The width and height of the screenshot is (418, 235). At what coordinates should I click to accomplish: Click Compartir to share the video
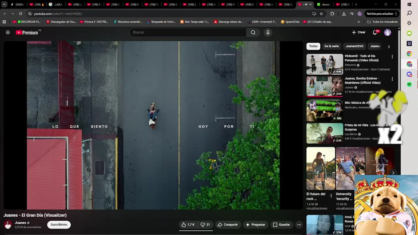[x=228, y=225]
